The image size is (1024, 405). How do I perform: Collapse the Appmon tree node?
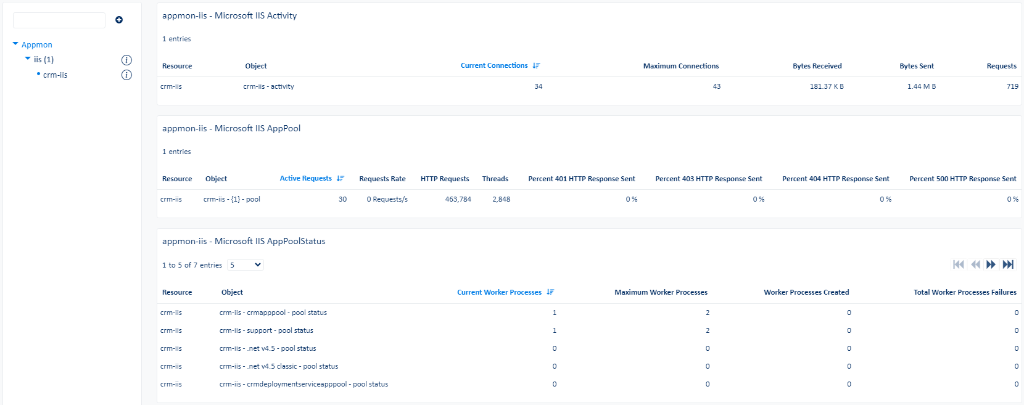(x=15, y=44)
